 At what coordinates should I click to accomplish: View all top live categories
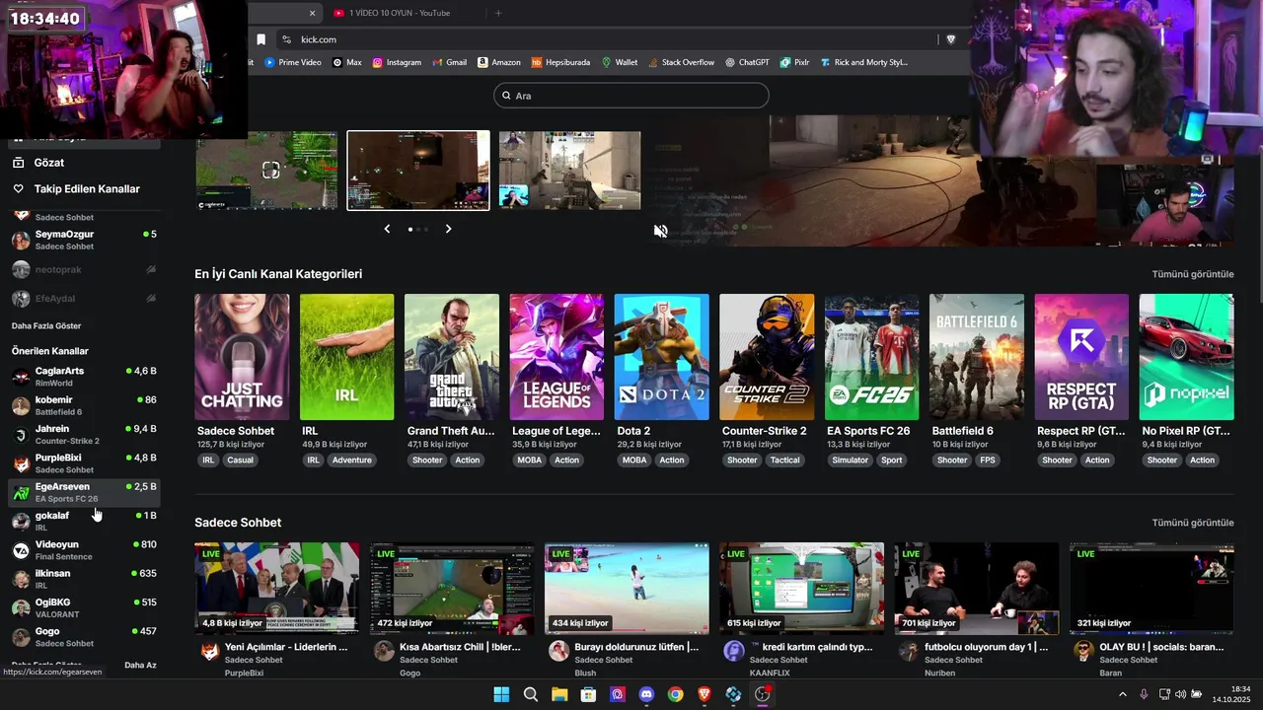[1193, 274]
